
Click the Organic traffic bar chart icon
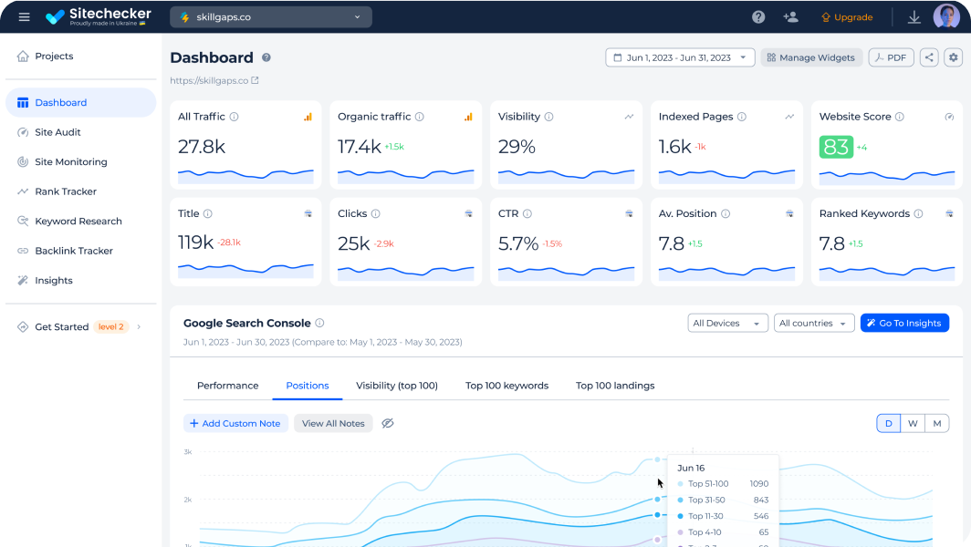468,117
